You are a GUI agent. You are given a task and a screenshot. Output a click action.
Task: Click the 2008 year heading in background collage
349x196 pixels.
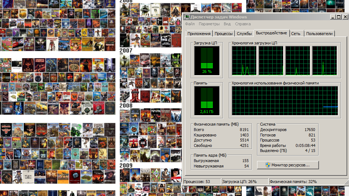coord(126,106)
